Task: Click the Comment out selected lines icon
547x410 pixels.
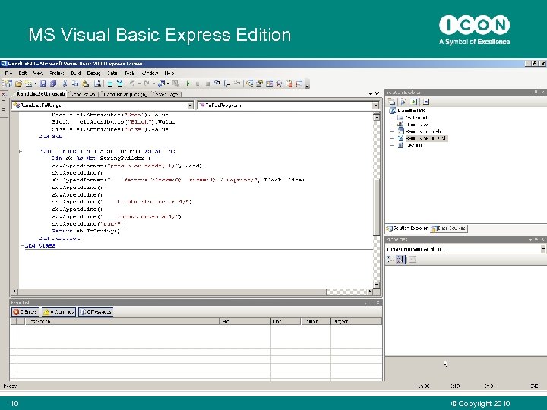Action: [110, 84]
